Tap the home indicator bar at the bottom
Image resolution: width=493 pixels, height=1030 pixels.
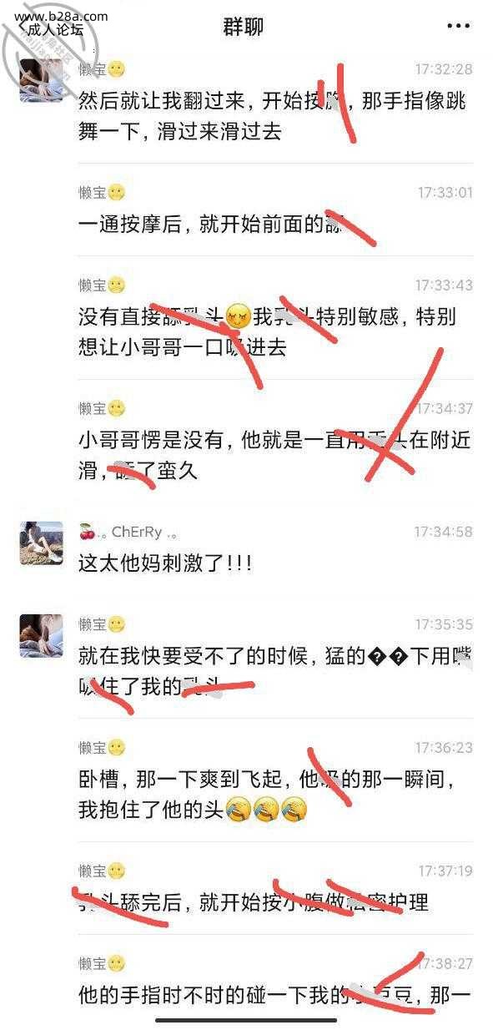click(246, 1019)
